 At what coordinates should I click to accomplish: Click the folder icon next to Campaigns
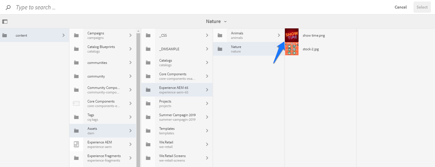click(76, 35)
